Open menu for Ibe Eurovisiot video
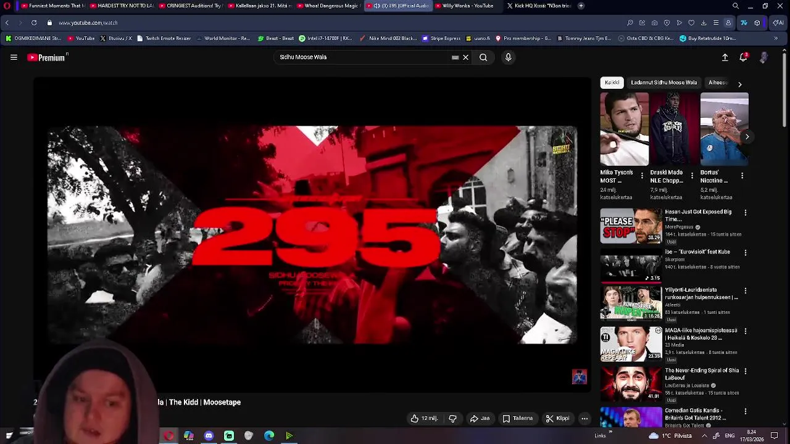The image size is (790, 444). 745,253
